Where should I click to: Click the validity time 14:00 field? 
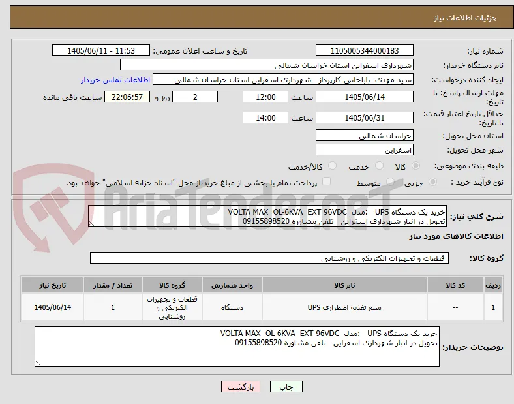click(265, 117)
